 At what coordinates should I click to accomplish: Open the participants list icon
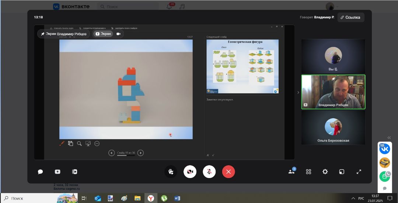tap(291, 172)
